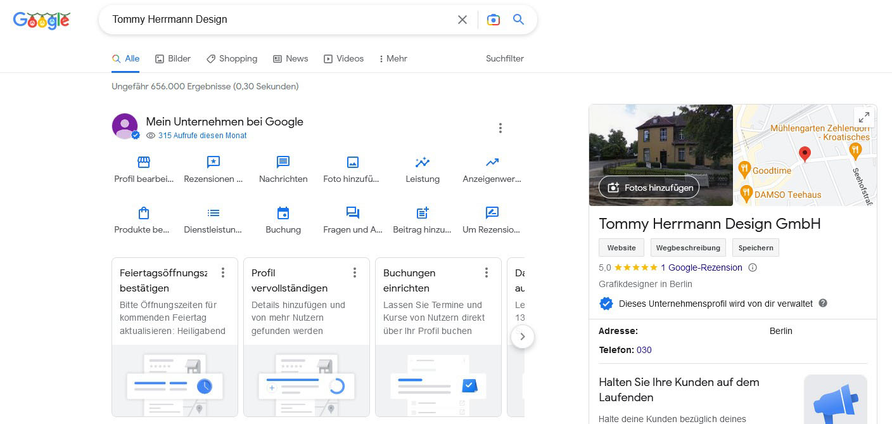Expand the map with the fullscreen icon
Screen dimensions: 892x424
863,117
